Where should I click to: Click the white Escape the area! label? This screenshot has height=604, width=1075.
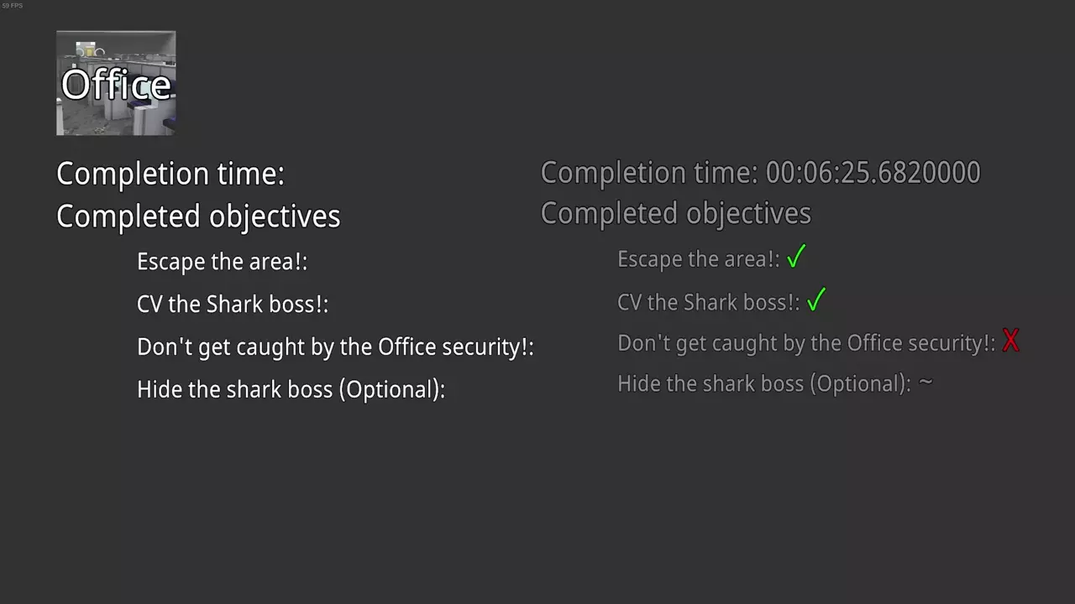(222, 262)
